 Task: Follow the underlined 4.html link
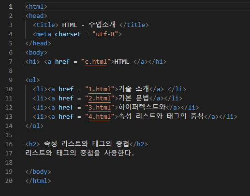[100, 117]
